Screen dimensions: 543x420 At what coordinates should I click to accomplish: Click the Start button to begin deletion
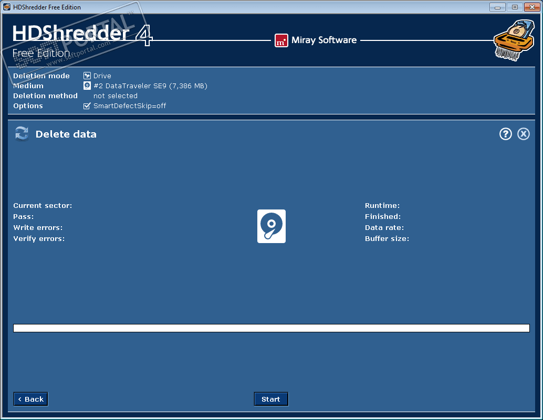pyautogui.click(x=271, y=399)
